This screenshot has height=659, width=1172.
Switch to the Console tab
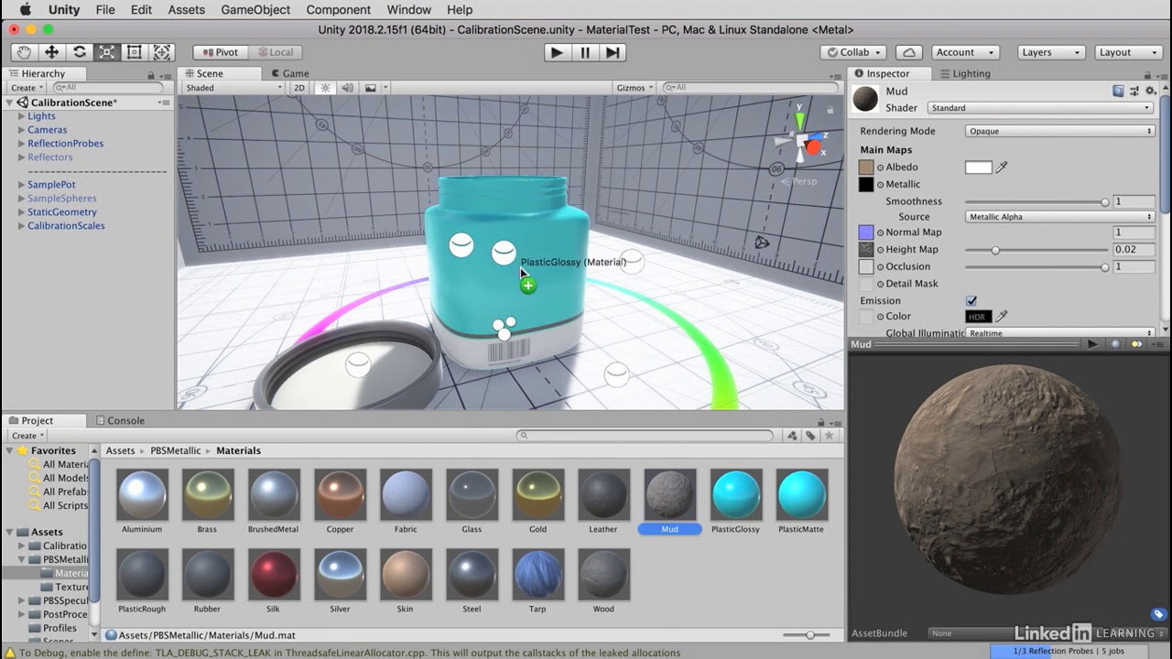tap(120, 420)
